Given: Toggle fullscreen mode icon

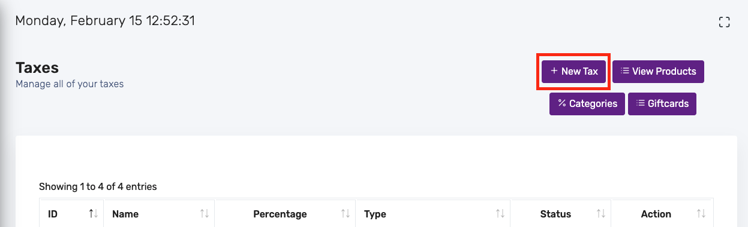Looking at the screenshot, I should (x=724, y=22).
